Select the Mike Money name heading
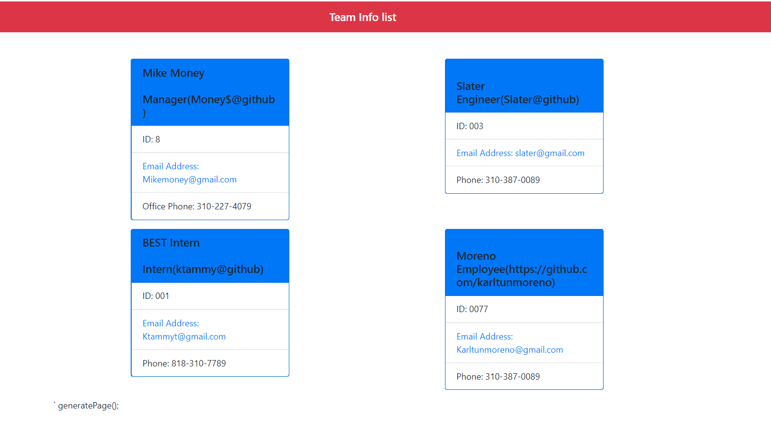Image resolution: width=771 pixels, height=431 pixels. coord(173,73)
